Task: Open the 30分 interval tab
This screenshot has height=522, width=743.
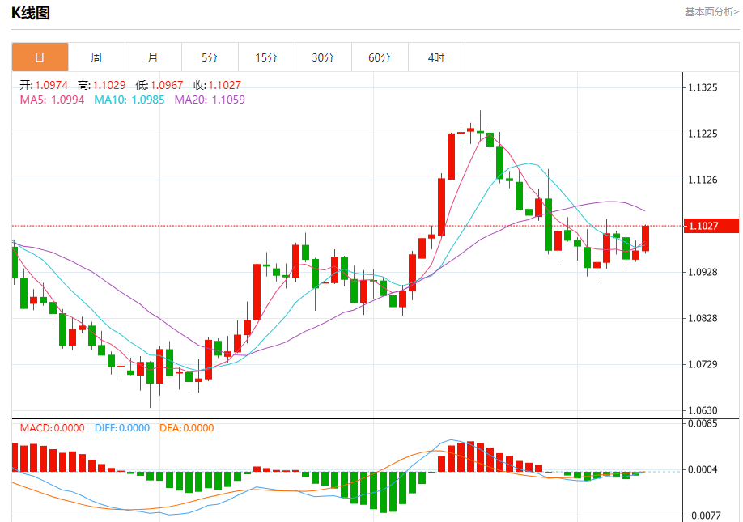Action: pos(323,57)
